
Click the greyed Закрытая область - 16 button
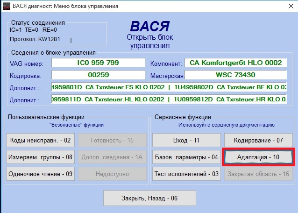click(258, 174)
